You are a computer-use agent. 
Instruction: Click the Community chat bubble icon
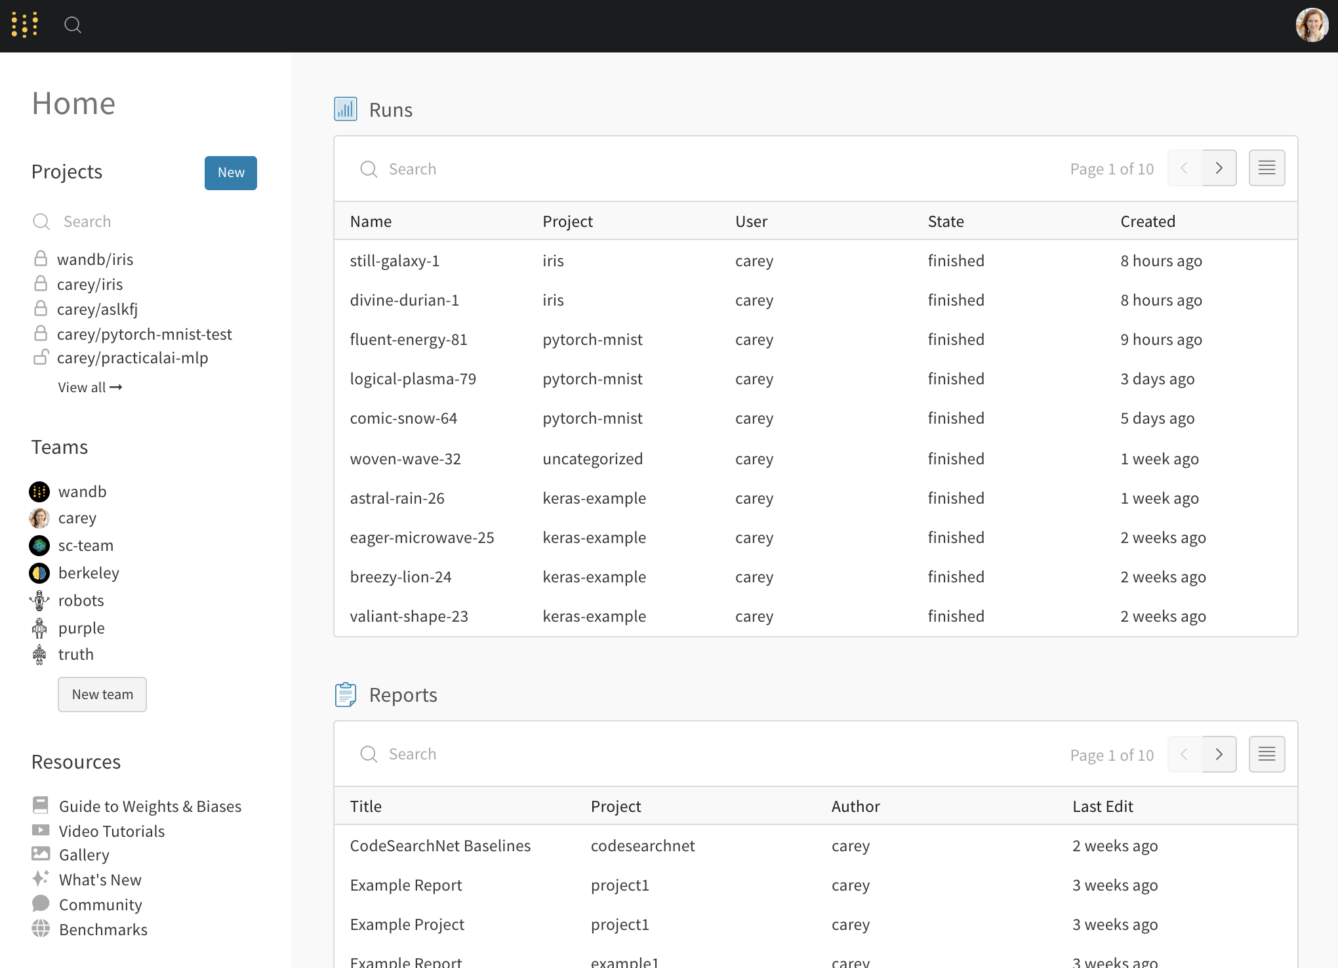click(41, 904)
